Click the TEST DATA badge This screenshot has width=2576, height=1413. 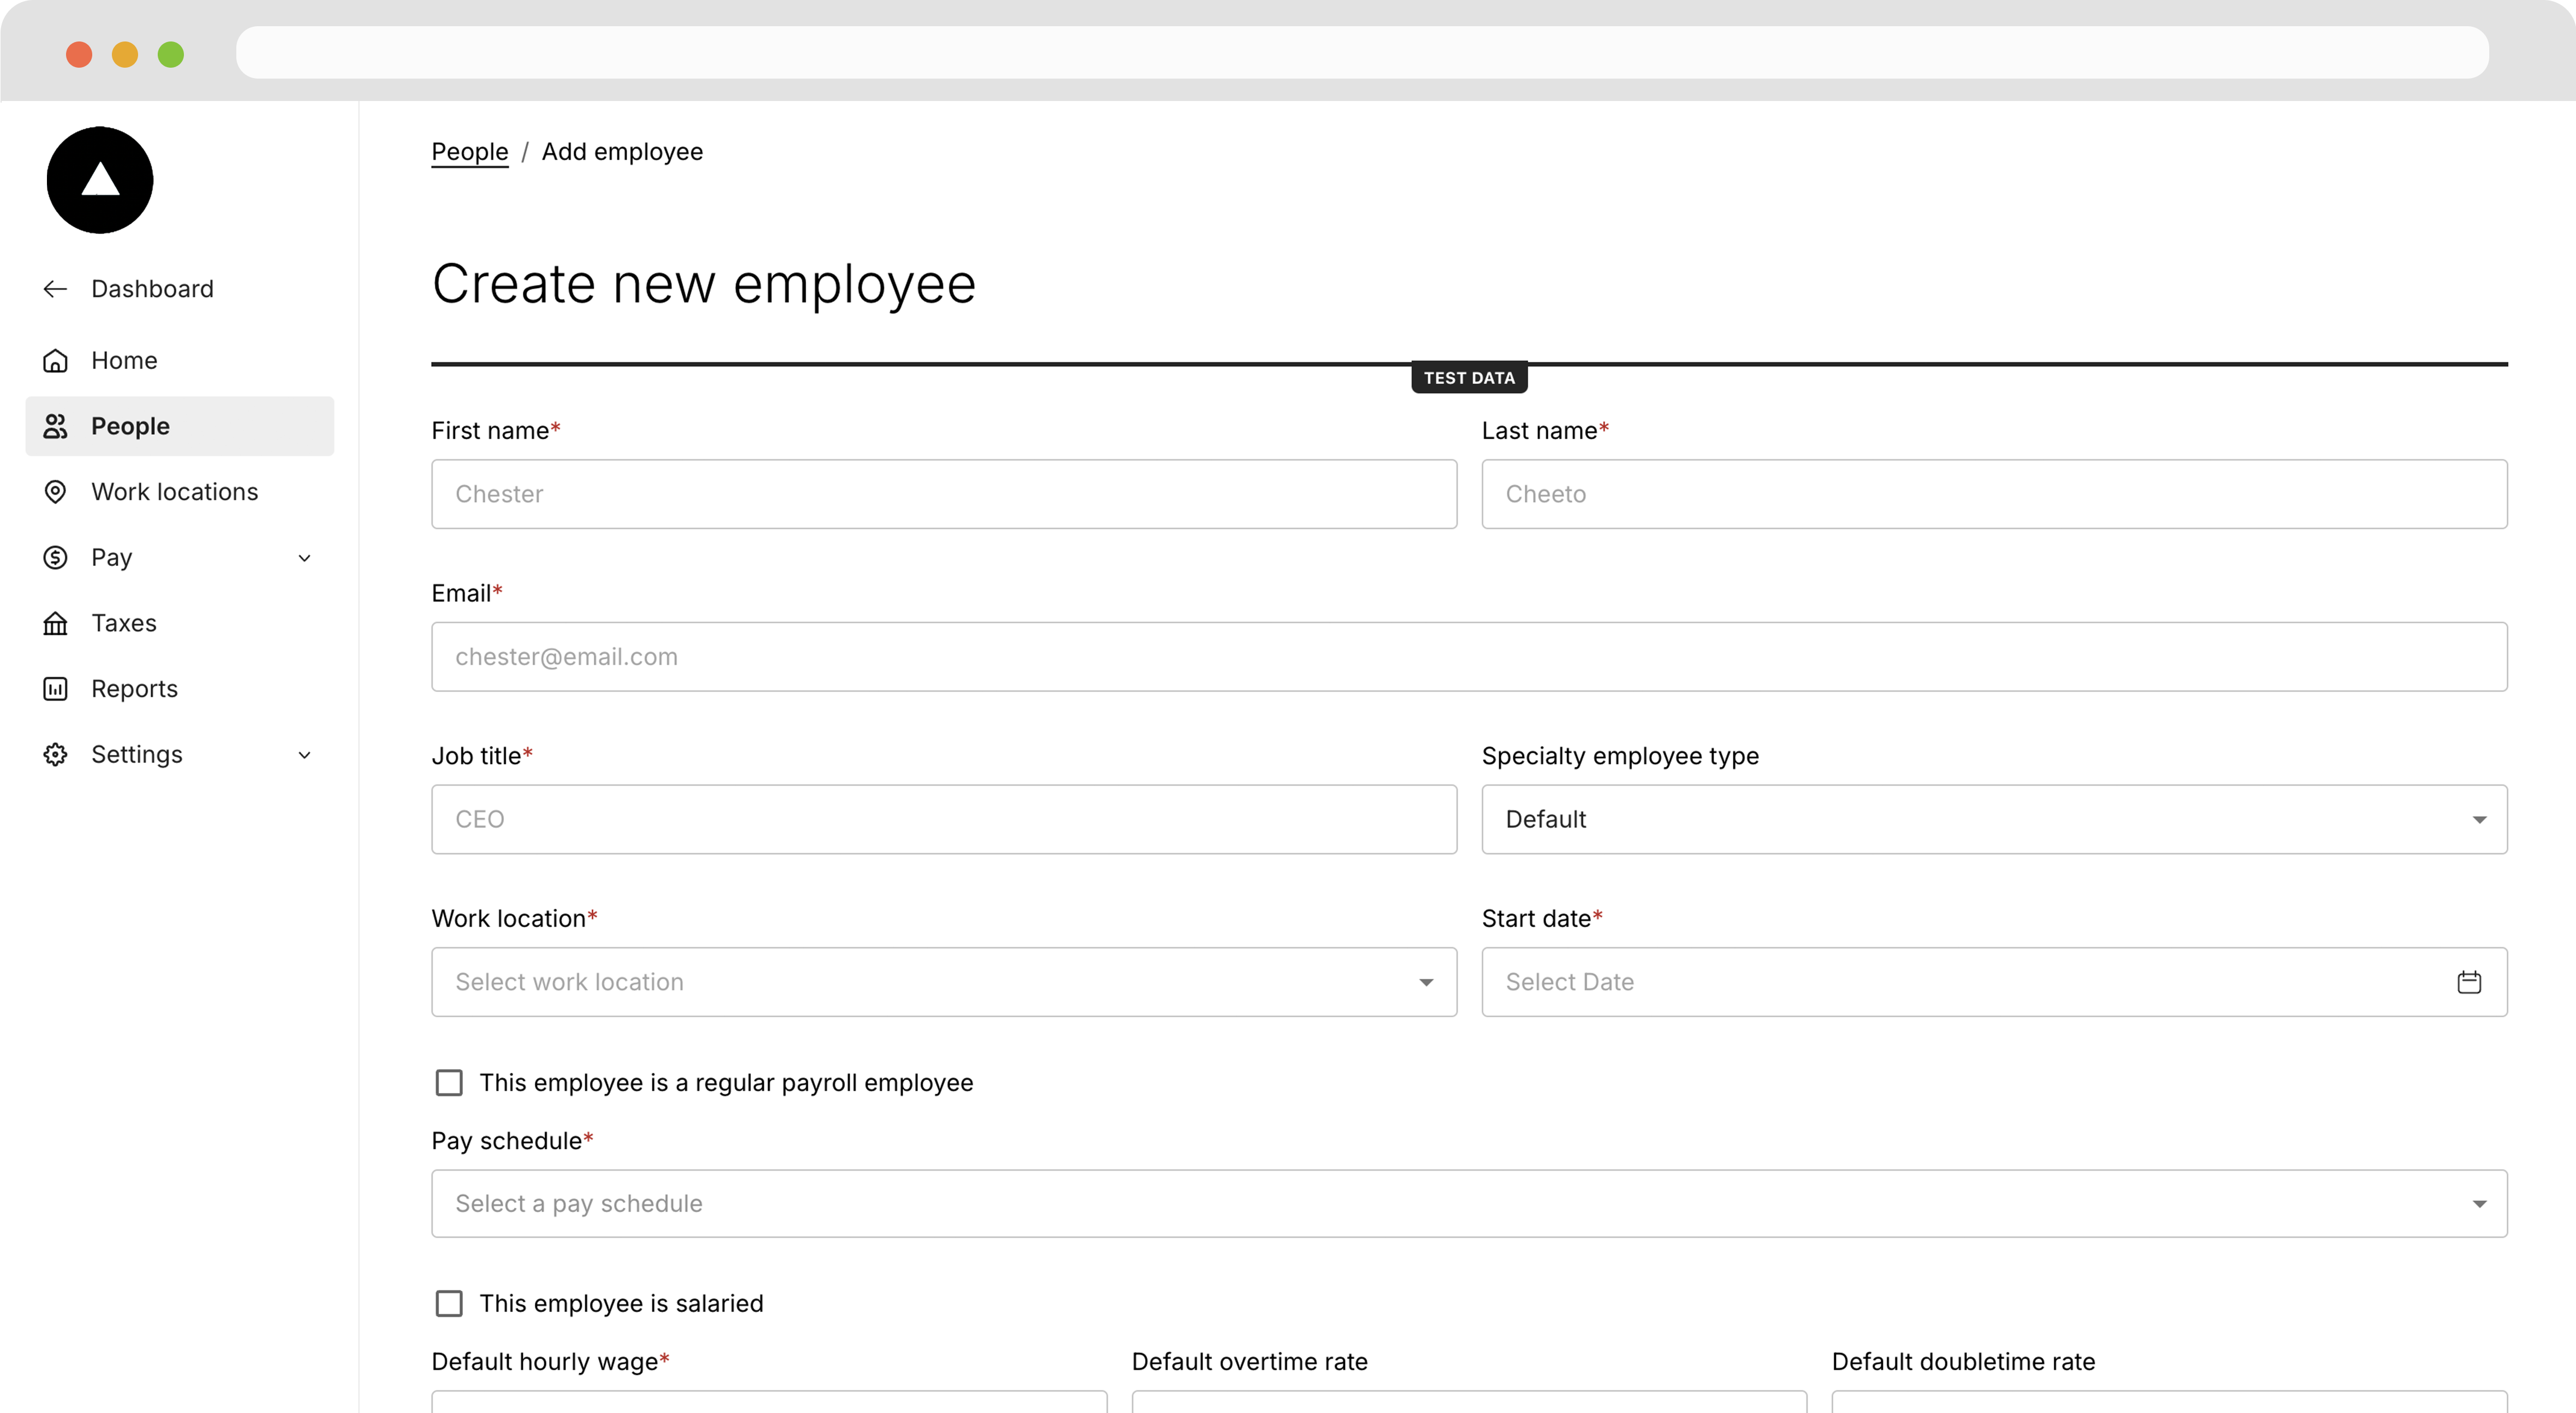coord(1469,378)
